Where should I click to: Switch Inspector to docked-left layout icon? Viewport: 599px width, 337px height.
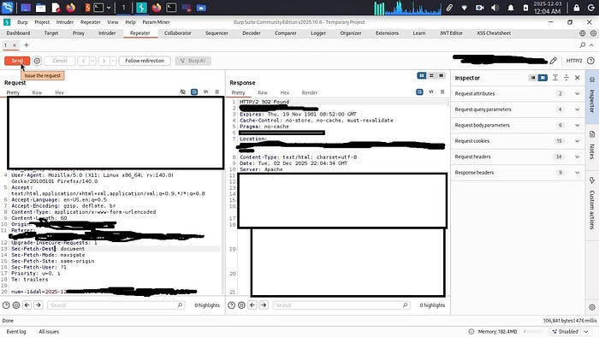(532, 78)
